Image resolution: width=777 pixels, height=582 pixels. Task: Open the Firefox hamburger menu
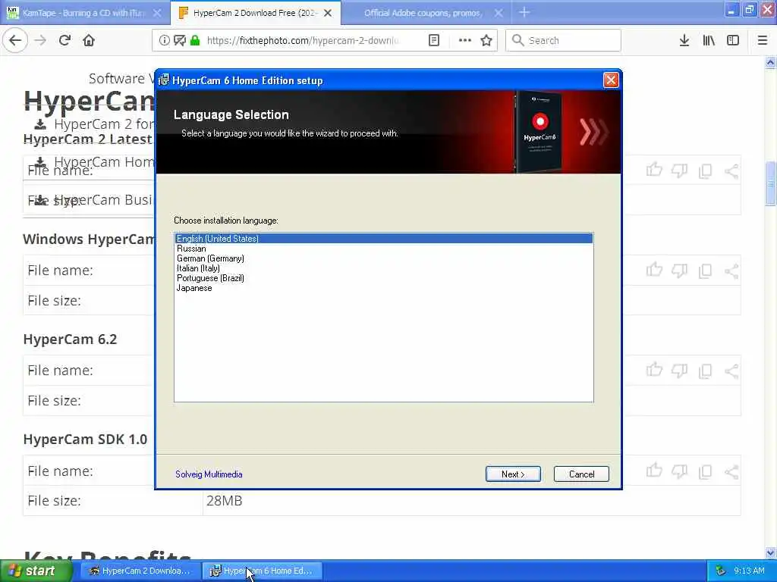point(763,41)
